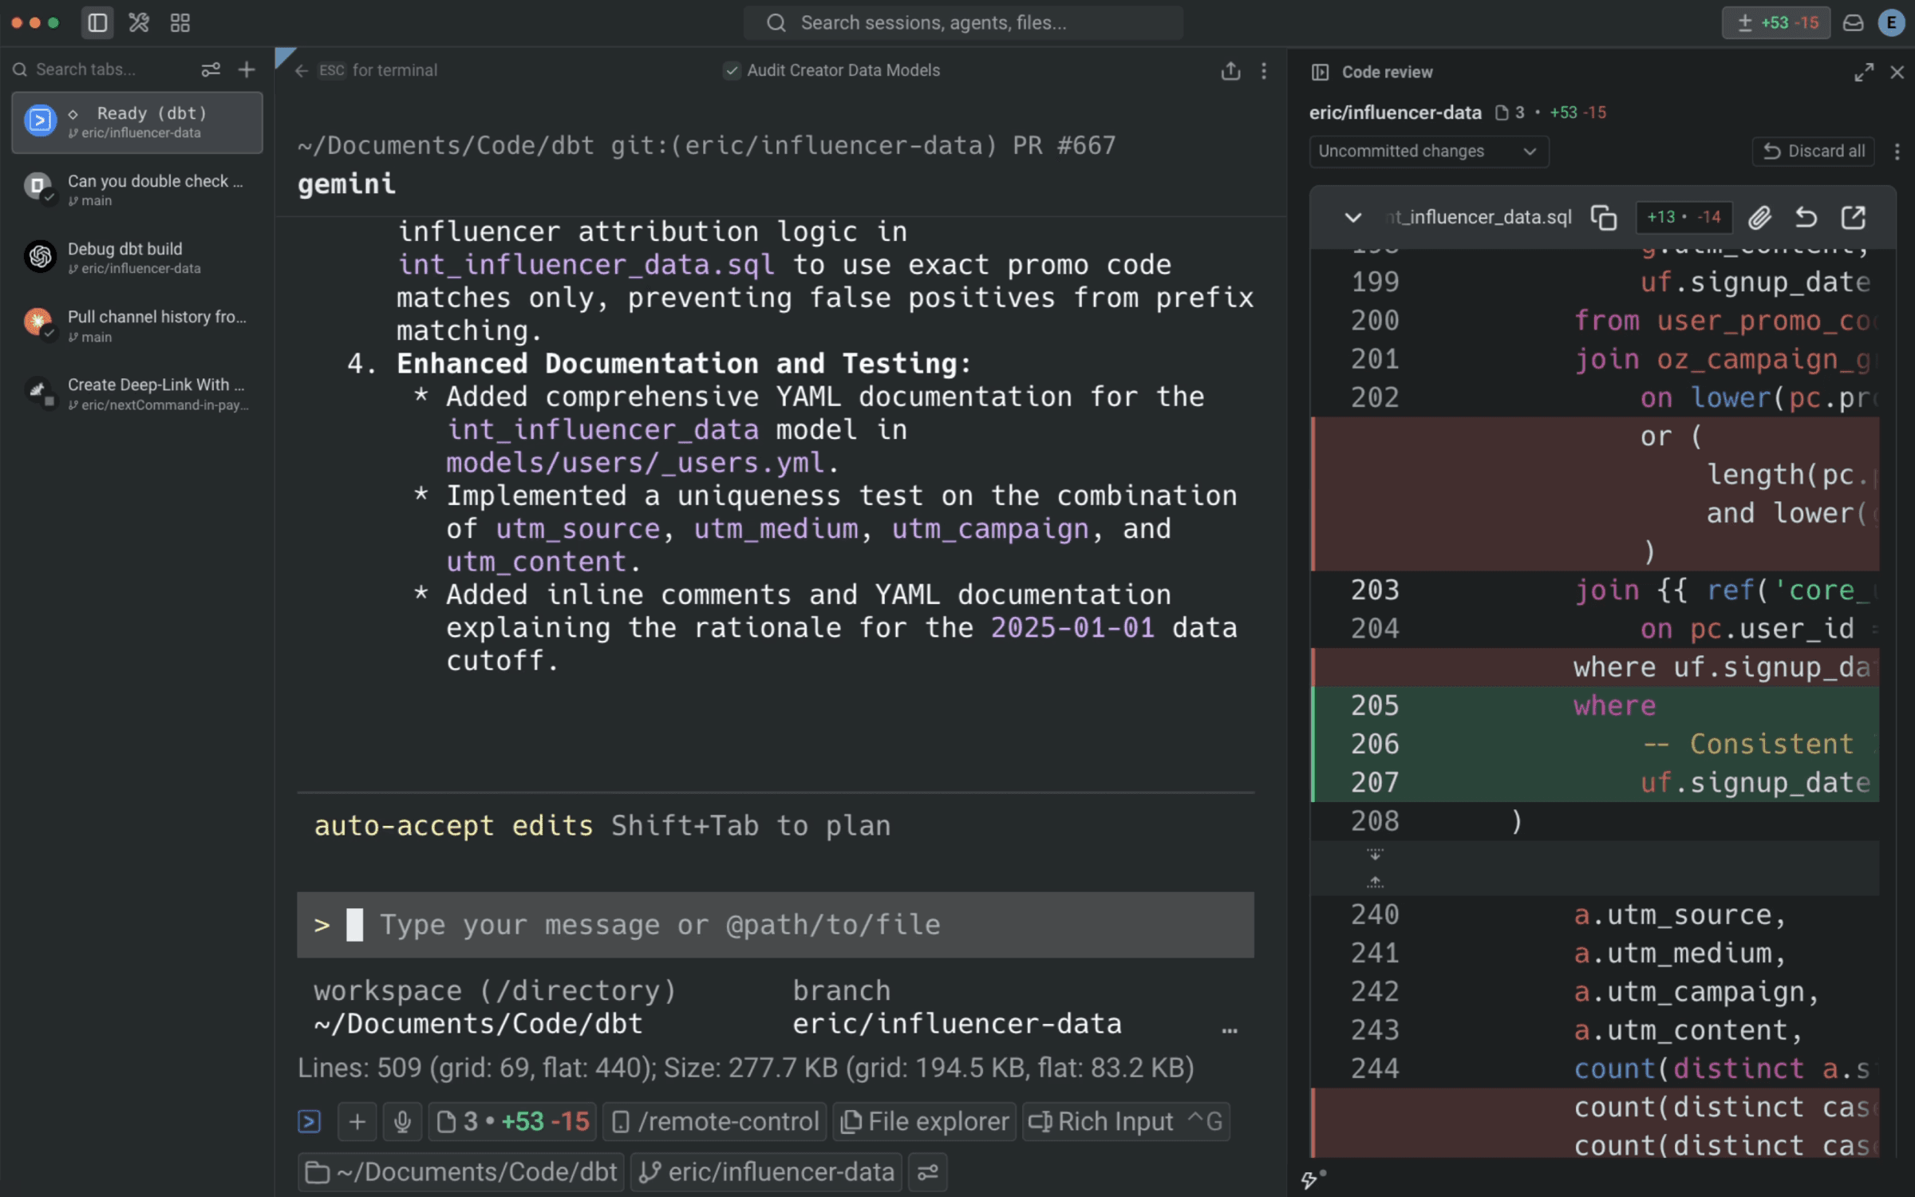Toggle the left sidebar panel icon
The width and height of the screenshot is (1915, 1197).
pyautogui.click(x=97, y=22)
